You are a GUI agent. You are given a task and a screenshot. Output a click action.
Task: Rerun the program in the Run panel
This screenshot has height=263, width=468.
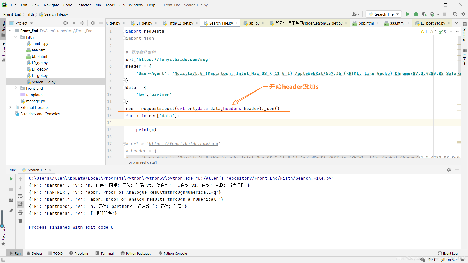coord(11,179)
